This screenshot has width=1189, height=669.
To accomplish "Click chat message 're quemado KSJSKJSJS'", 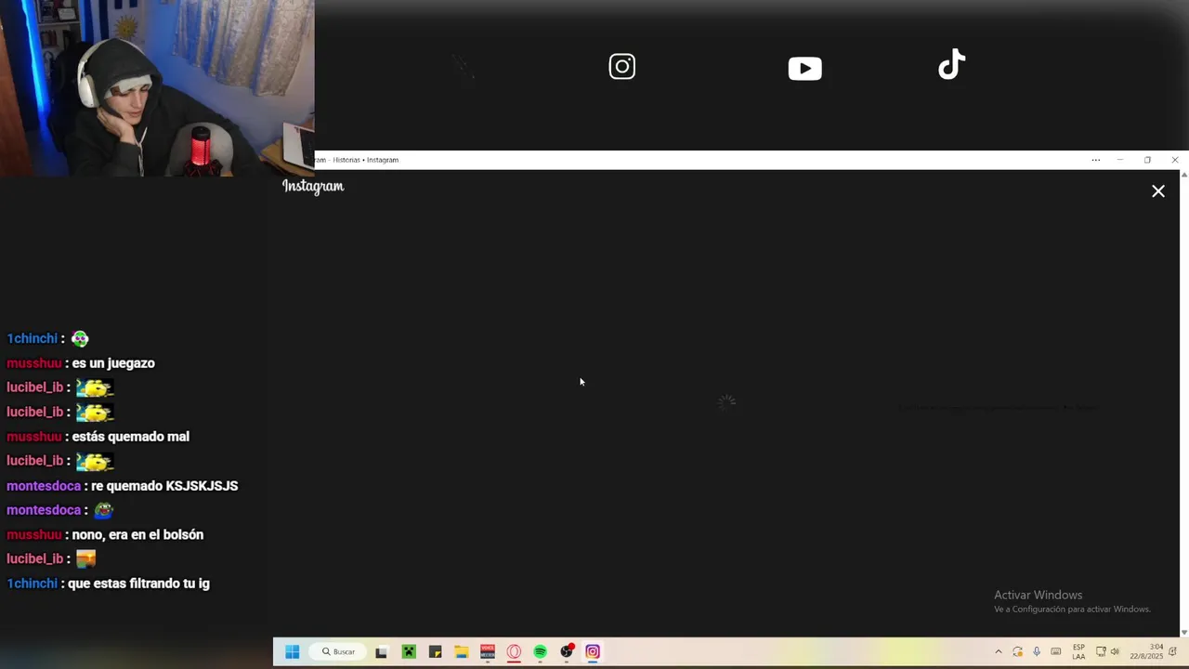I will point(164,486).
